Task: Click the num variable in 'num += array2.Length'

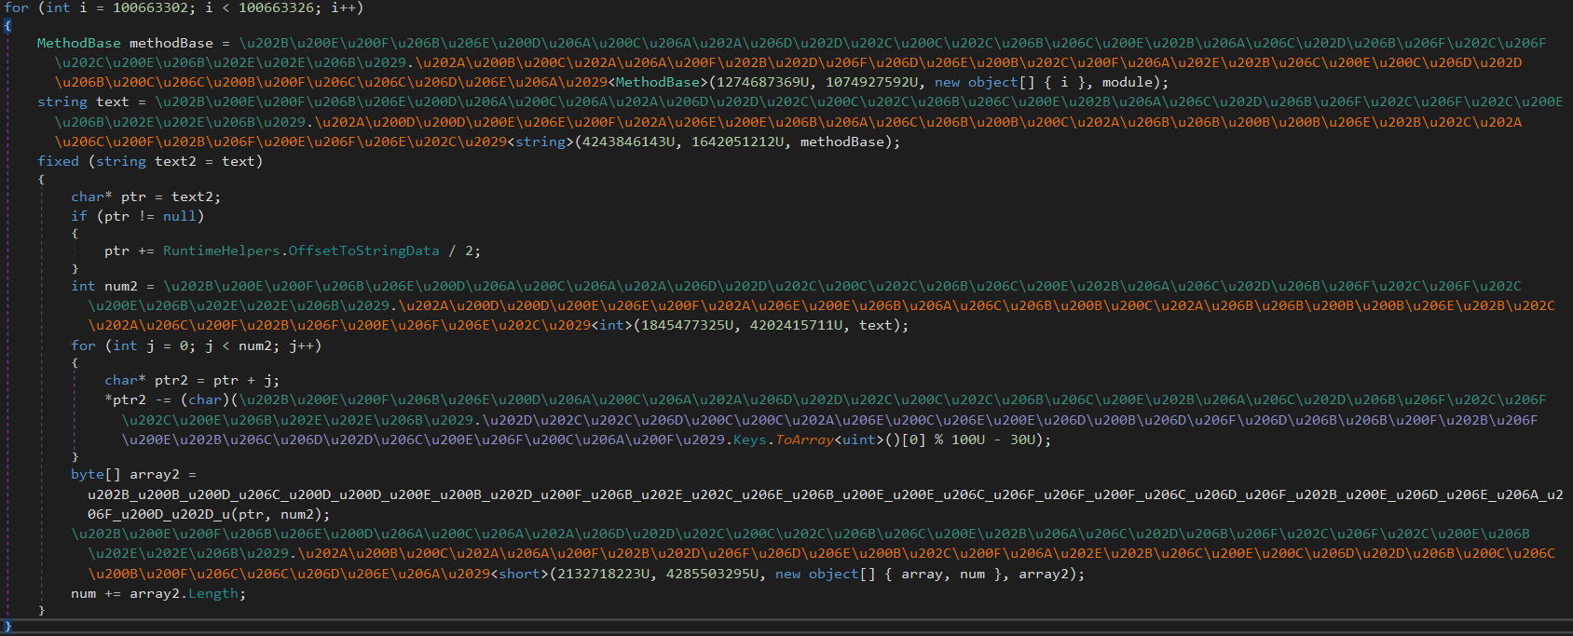Action: (83, 593)
